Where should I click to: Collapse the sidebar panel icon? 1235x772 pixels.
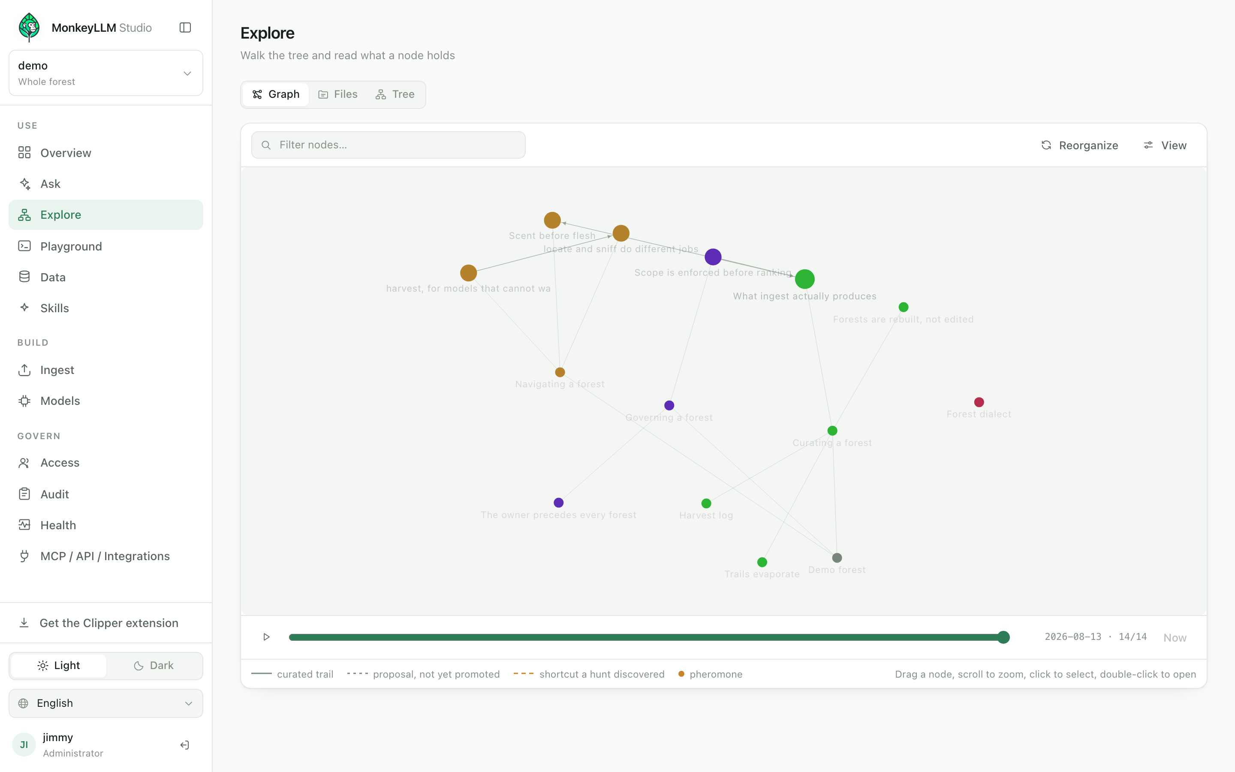pos(185,27)
